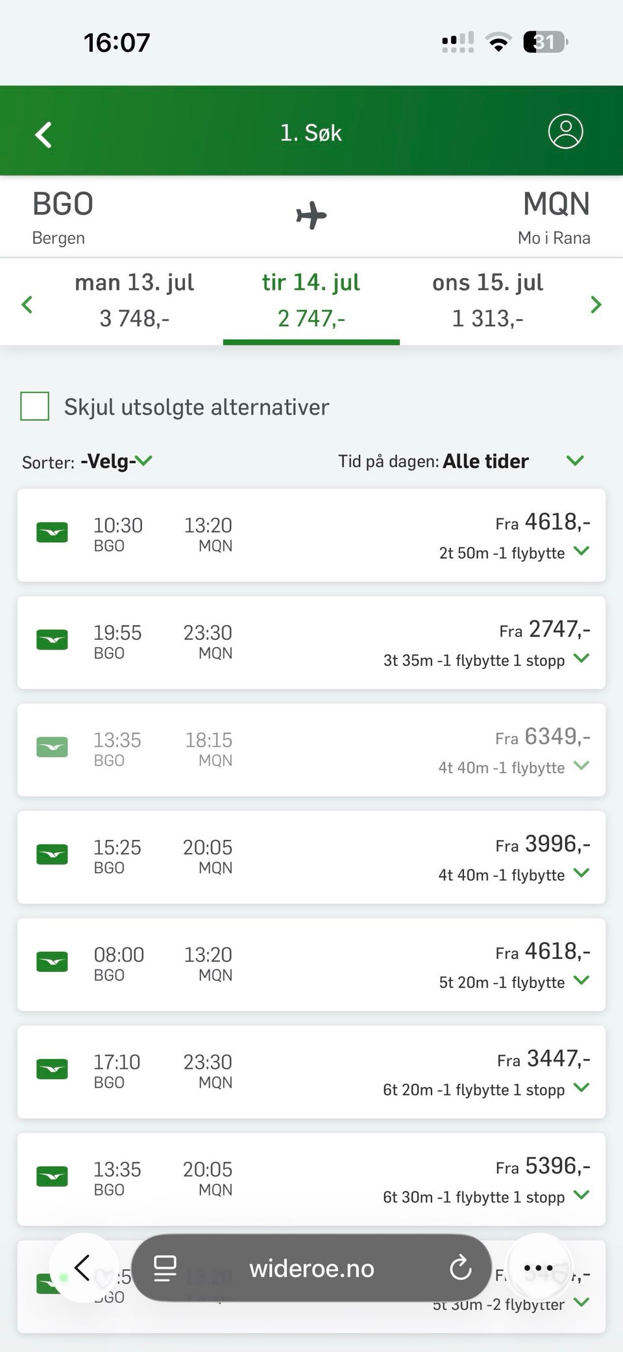Select ons 15. jul date tab
Viewport: 623px width, 1352px height.
[488, 300]
